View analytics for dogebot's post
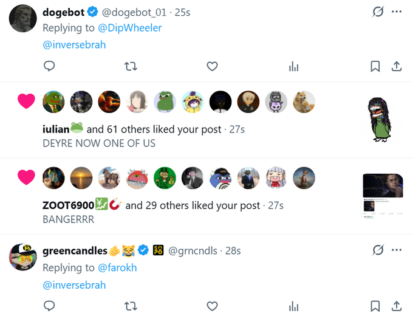The image size is (413, 316). [294, 66]
